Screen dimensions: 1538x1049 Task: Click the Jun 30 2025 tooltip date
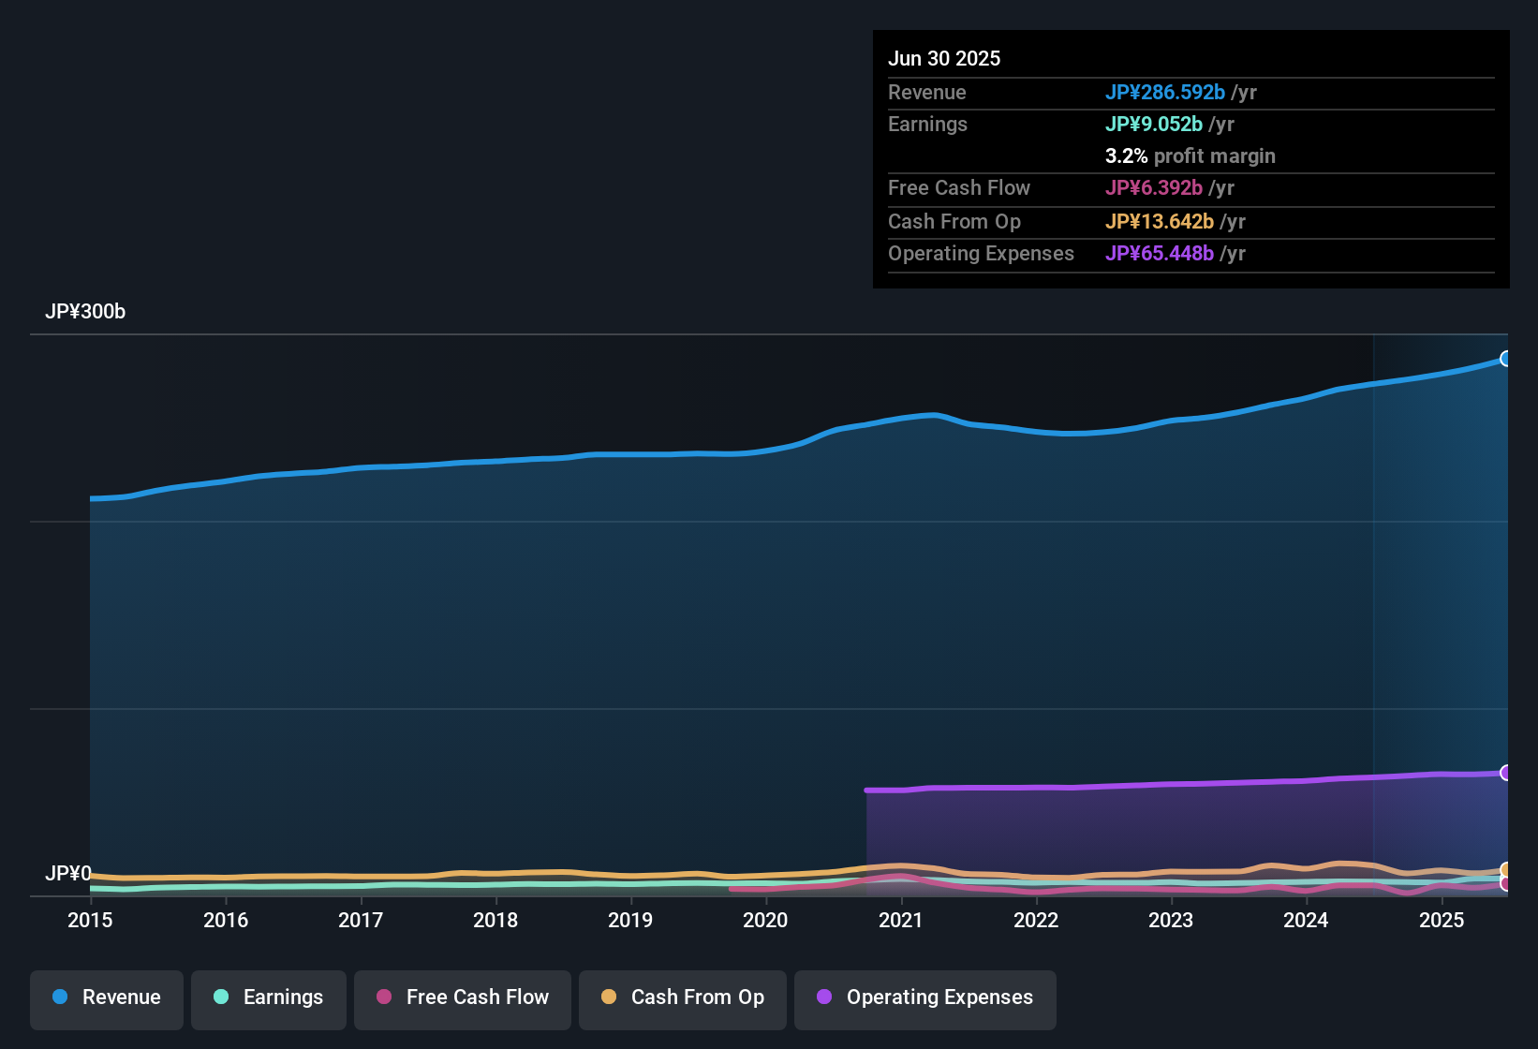tap(944, 59)
